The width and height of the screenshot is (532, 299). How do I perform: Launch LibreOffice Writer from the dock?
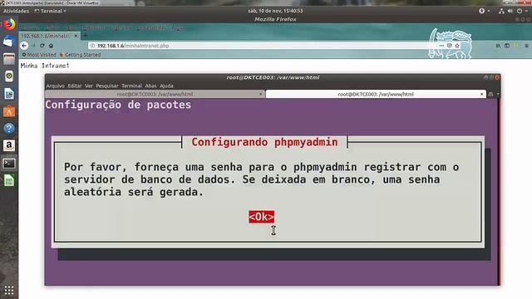[9, 94]
